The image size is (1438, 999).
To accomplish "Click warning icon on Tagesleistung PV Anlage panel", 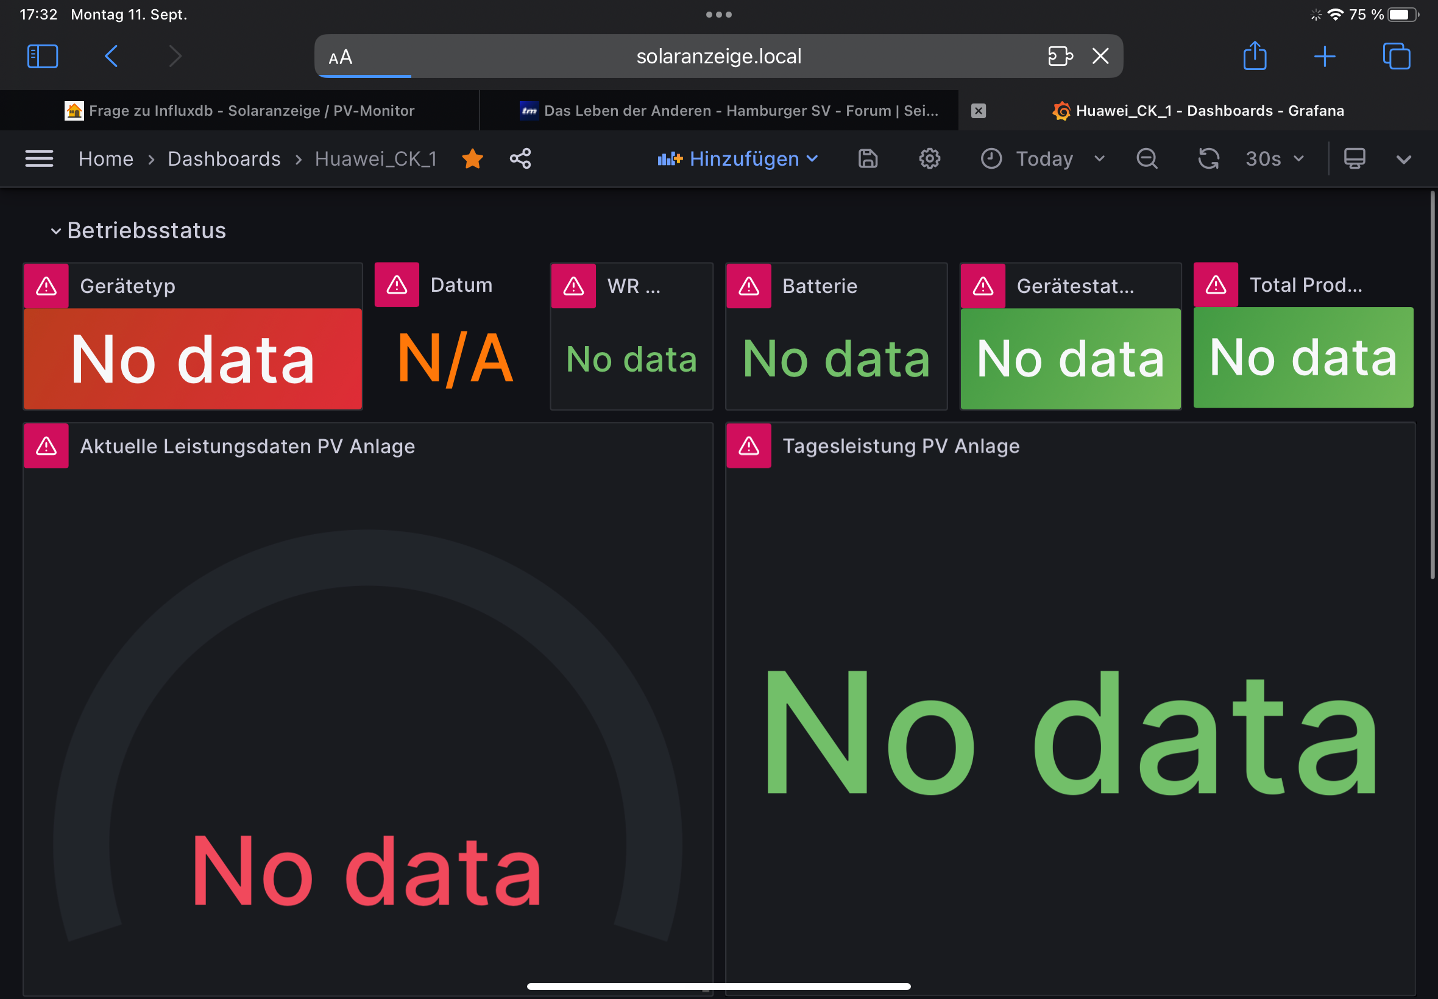I will click(749, 447).
